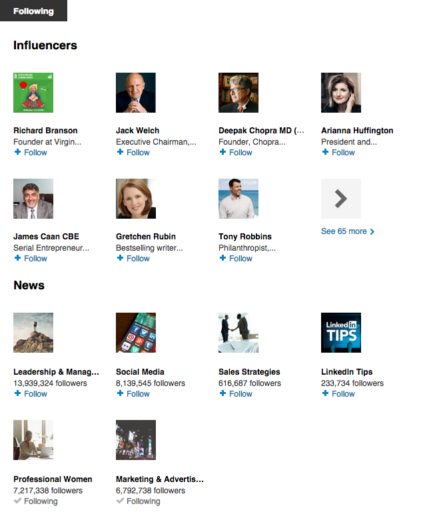The height and width of the screenshot is (518, 429).
Task: Open the Leadership & Management mountain thumbnail
Action: click(33, 333)
